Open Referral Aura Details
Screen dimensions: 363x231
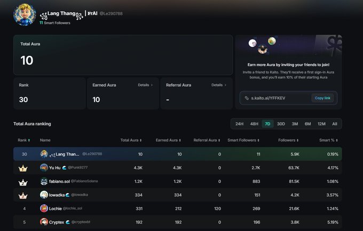click(x=218, y=85)
